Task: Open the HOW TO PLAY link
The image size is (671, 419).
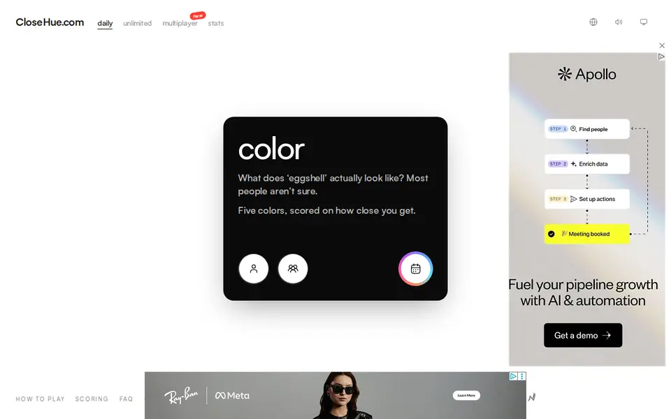Action: pyautogui.click(x=41, y=399)
